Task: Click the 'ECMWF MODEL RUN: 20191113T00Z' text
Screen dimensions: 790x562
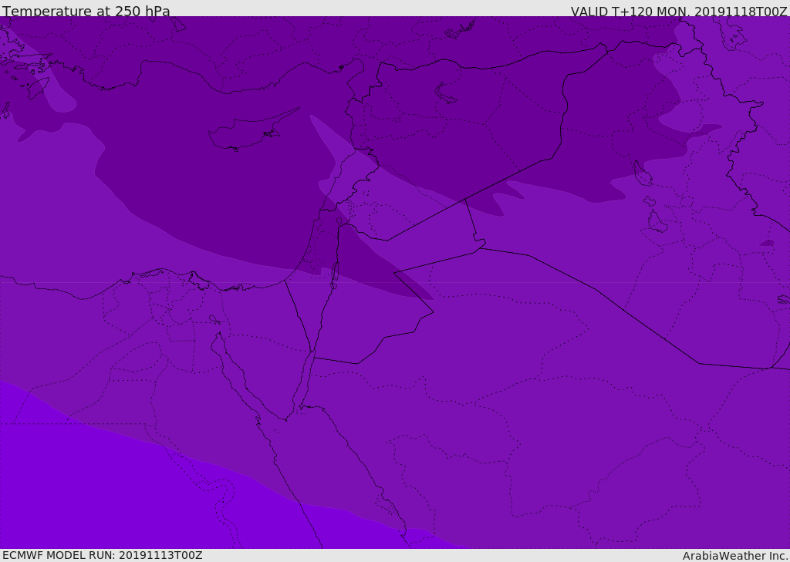Action: [103, 555]
